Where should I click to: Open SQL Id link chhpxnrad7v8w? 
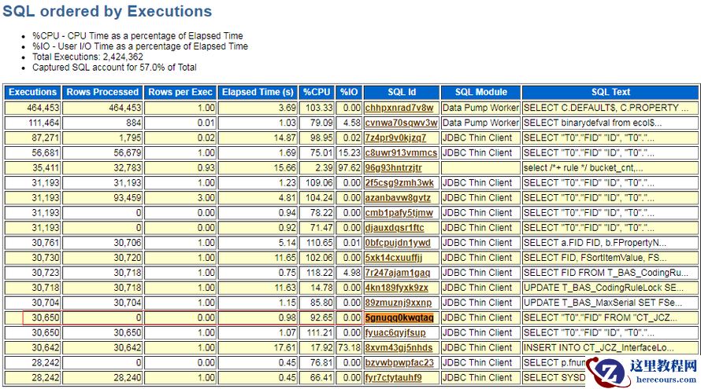399,108
